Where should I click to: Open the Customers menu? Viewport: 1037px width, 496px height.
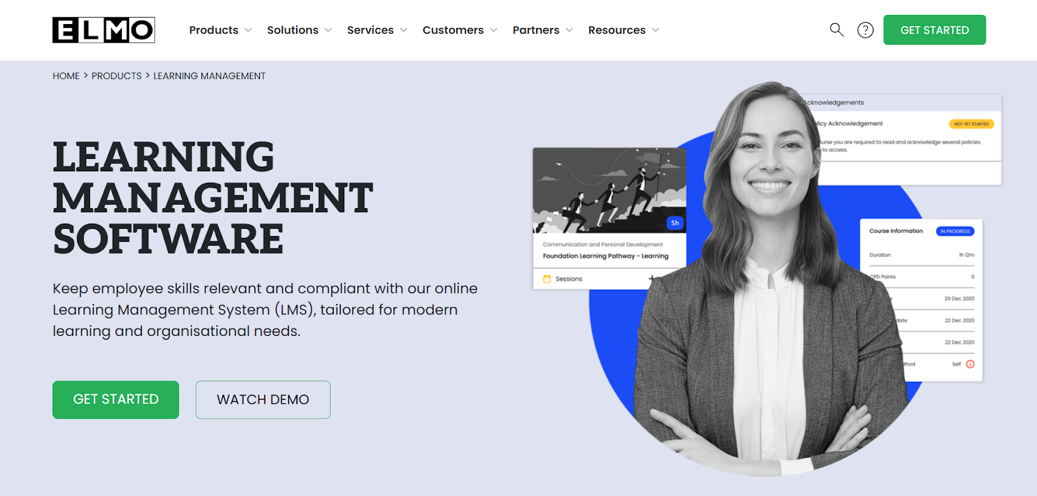[x=453, y=30]
